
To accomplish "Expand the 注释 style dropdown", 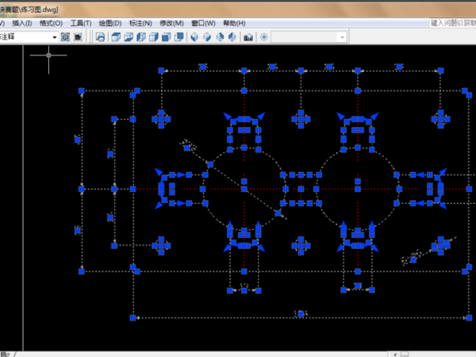I will tap(55, 37).
